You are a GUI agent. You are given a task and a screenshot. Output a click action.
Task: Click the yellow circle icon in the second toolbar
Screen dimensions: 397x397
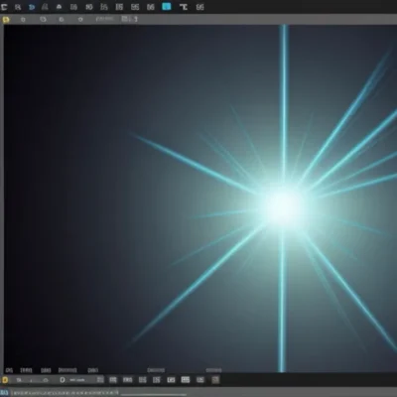pos(6,20)
